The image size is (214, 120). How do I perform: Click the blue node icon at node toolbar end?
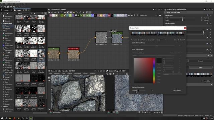126,15
